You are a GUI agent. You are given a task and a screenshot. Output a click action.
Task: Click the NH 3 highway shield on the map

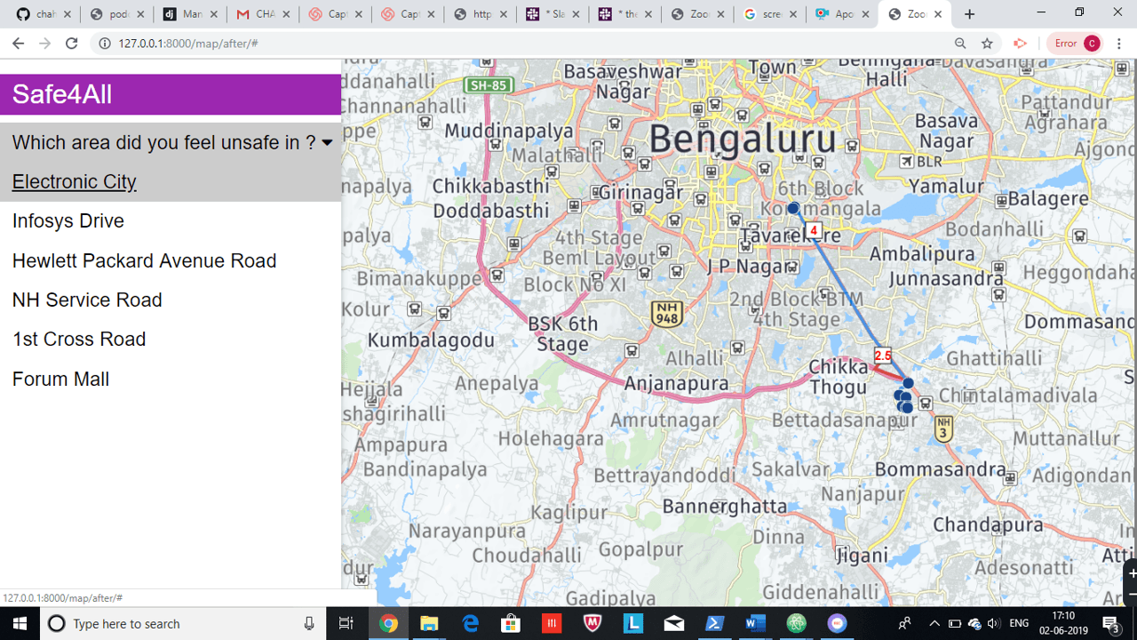[943, 428]
